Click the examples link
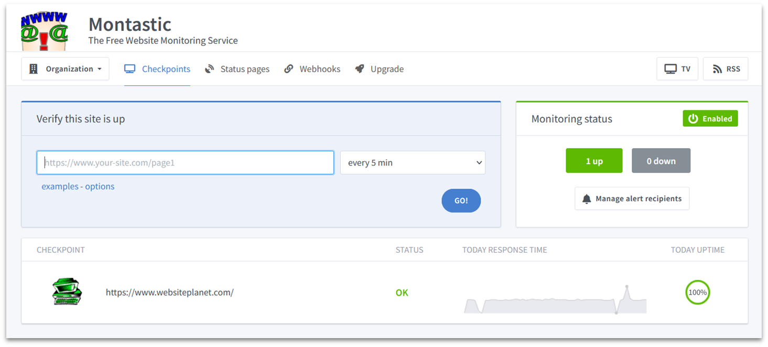 [60, 186]
